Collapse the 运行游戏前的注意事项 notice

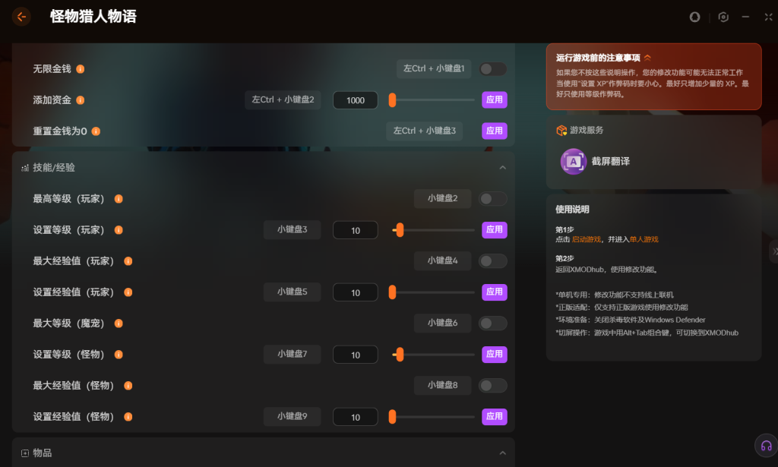coord(647,58)
